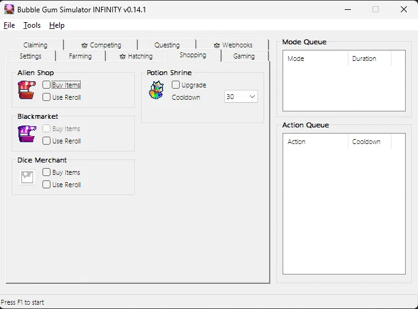Minimize the application window
418x309 pixels.
(x=348, y=10)
